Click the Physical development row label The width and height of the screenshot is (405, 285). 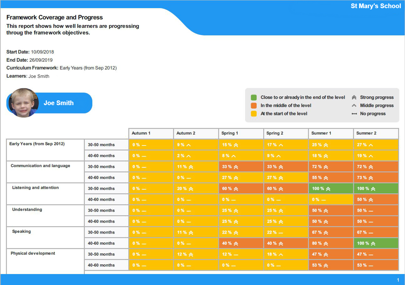pos(33,253)
